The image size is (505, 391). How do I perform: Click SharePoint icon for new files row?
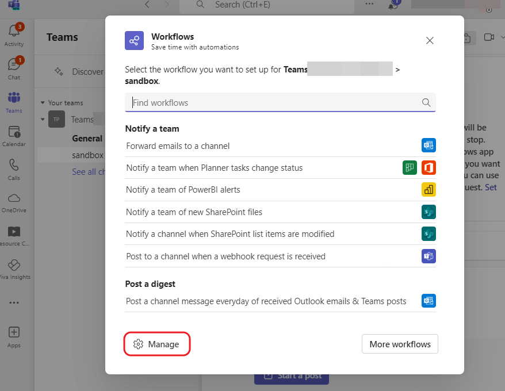click(x=429, y=212)
